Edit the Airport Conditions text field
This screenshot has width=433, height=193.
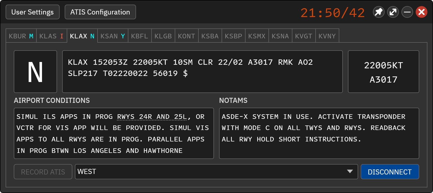click(114, 133)
